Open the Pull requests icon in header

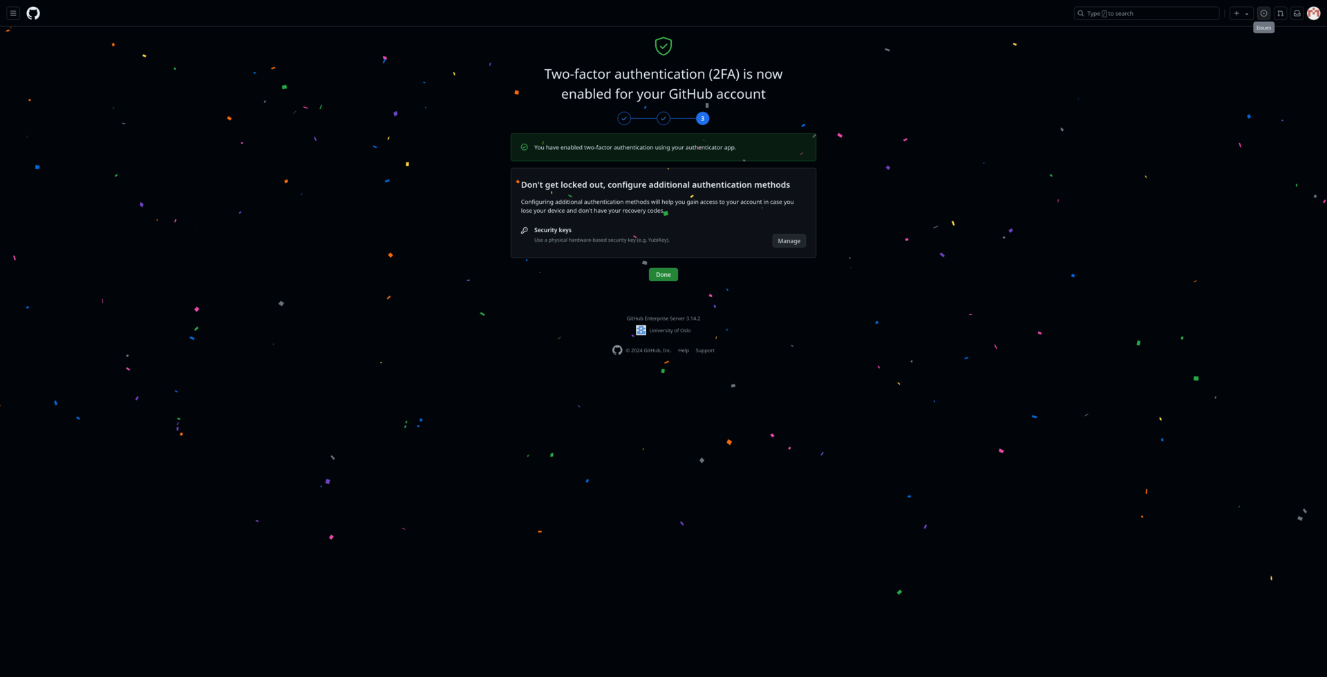[1280, 13]
